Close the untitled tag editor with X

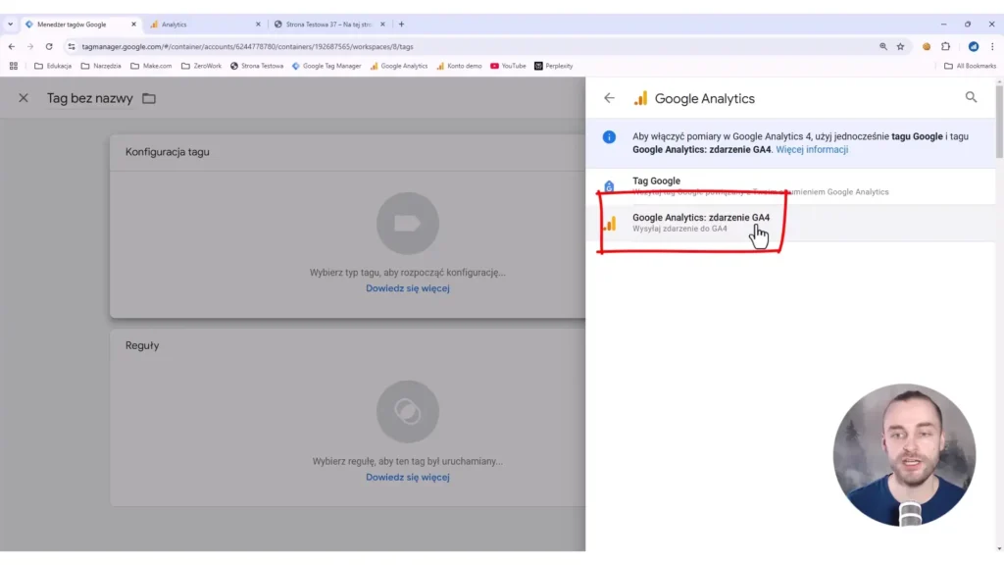coord(24,98)
